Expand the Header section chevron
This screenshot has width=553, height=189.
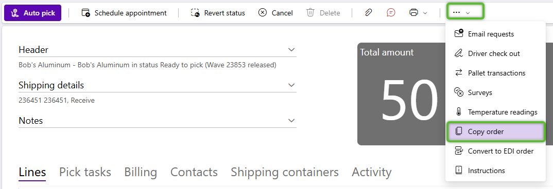tap(291, 50)
